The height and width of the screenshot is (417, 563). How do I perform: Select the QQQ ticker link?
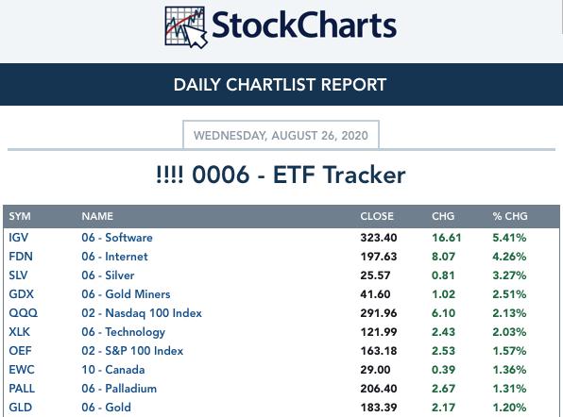(23, 313)
